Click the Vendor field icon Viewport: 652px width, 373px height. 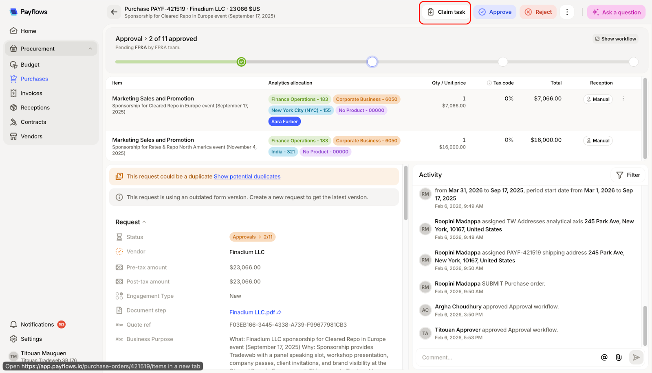point(119,252)
